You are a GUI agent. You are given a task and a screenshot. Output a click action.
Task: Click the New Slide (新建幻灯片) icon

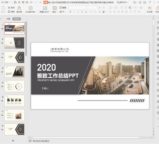coord(45,8)
